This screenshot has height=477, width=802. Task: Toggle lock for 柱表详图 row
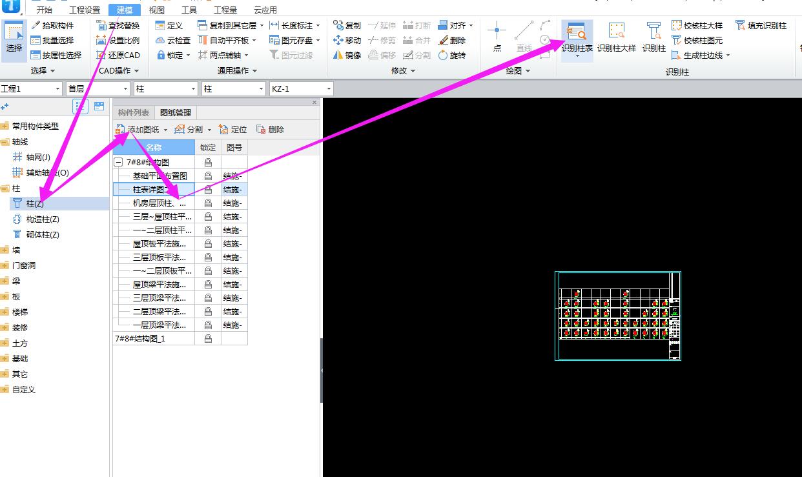point(208,190)
